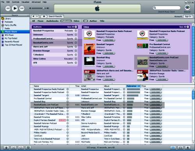
Task: Skip to previous track button
Action: click(8, 9)
